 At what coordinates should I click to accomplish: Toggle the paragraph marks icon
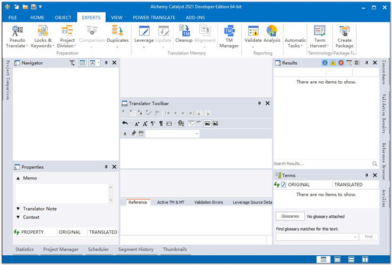161,124
